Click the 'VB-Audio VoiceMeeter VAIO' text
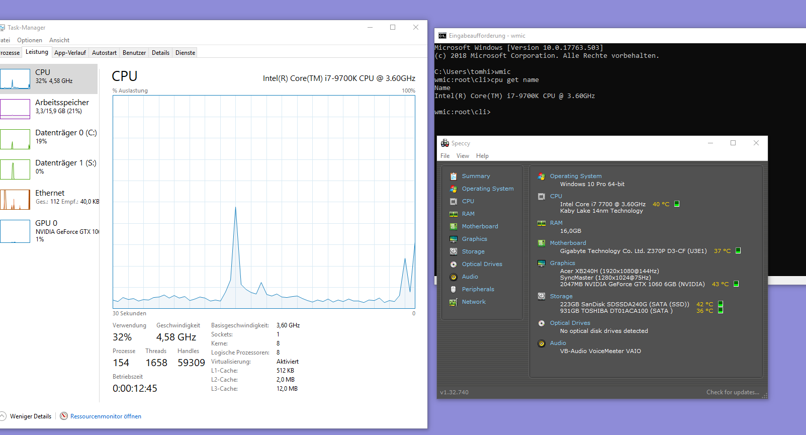Image resolution: width=806 pixels, height=435 pixels. (600, 351)
